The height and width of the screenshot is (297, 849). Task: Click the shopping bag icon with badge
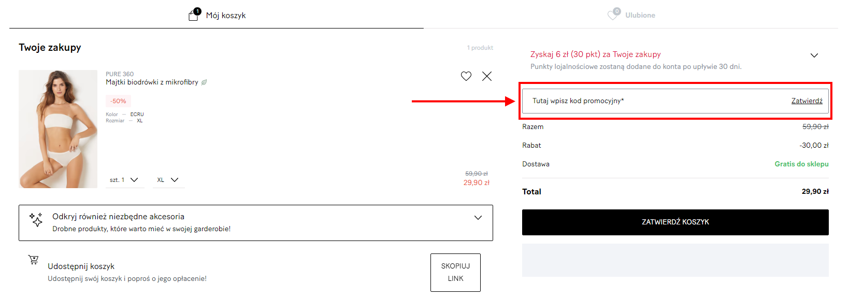coord(194,15)
